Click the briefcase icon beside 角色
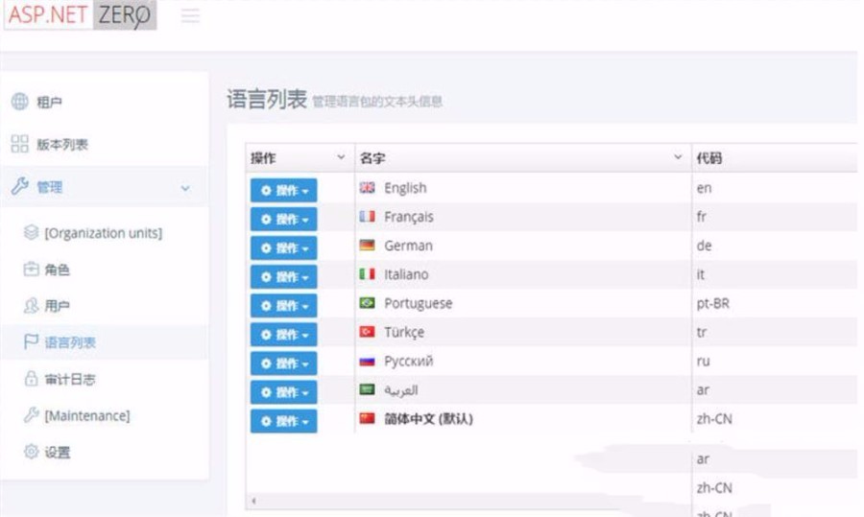 point(31,270)
